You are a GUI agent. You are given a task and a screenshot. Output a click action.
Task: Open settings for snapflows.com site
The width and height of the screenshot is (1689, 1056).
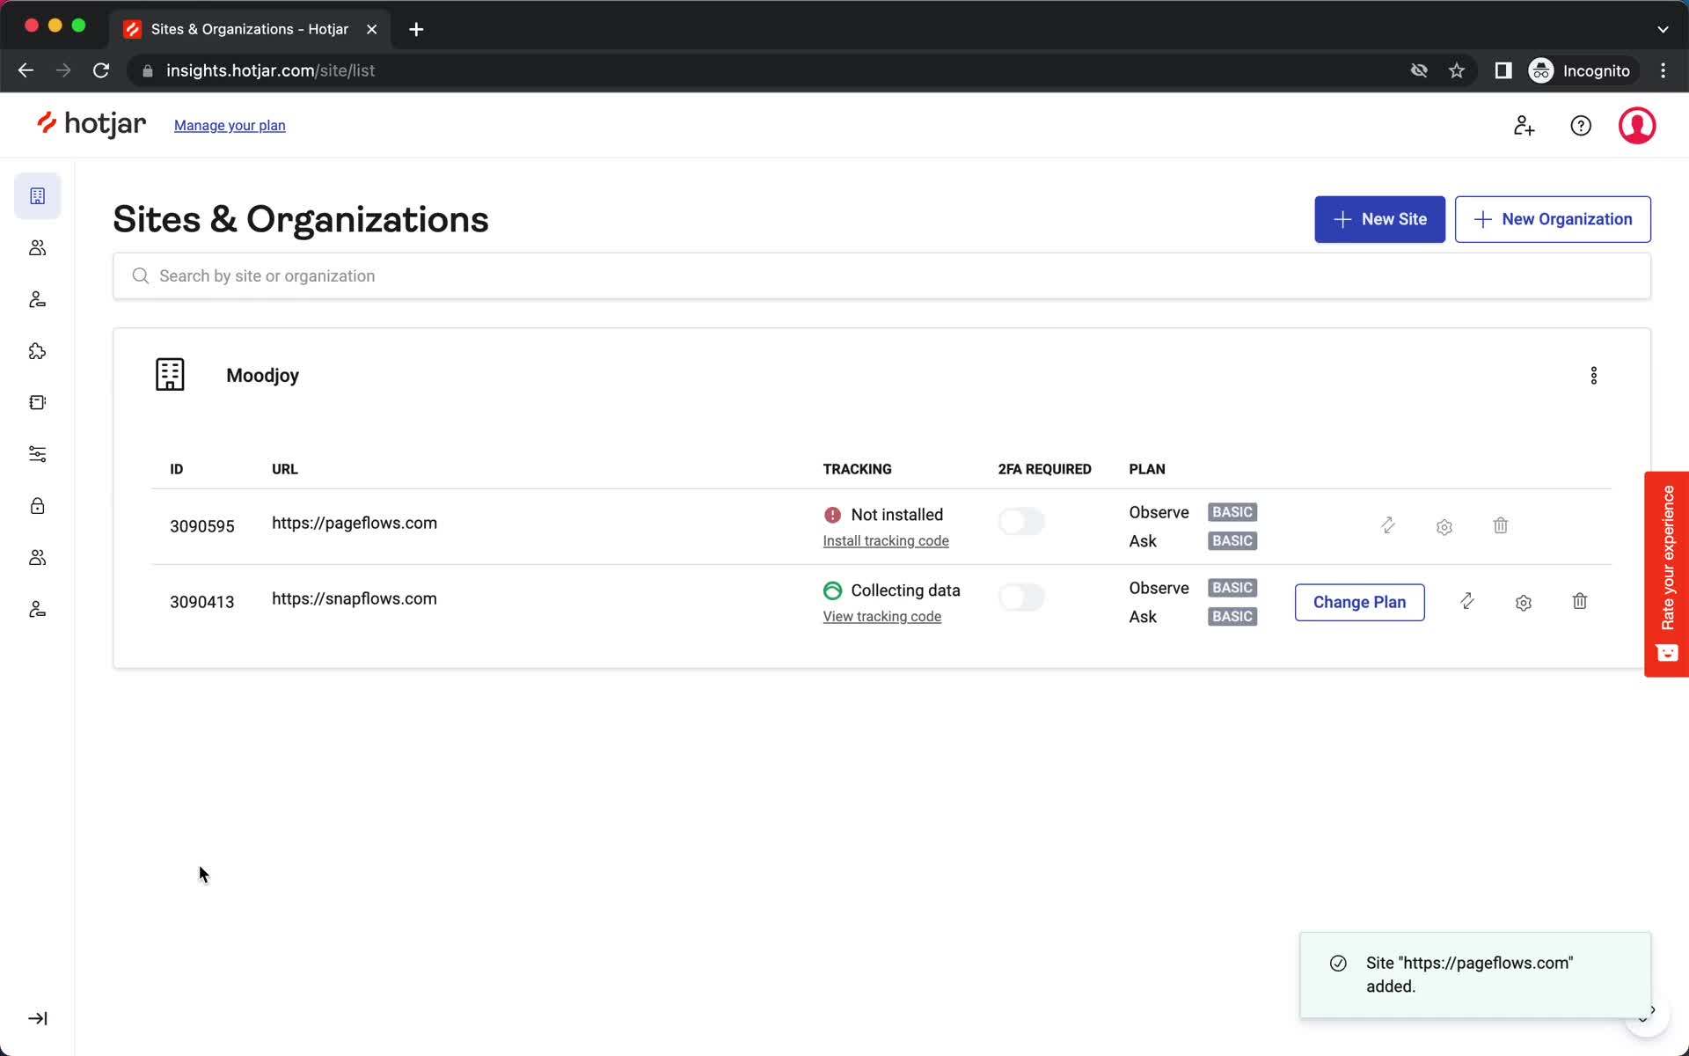pyautogui.click(x=1524, y=601)
